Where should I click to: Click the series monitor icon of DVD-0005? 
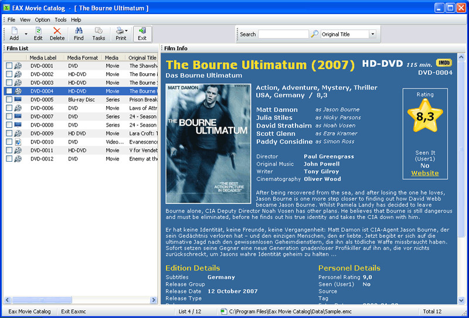click(18, 100)
